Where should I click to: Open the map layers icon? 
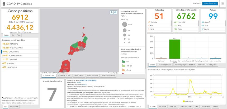(x=115, y=12)
